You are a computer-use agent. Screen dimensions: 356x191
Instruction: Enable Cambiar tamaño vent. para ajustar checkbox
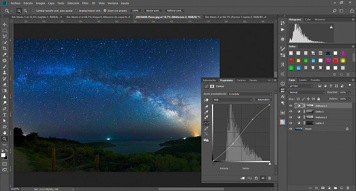(x=33, y=11)
